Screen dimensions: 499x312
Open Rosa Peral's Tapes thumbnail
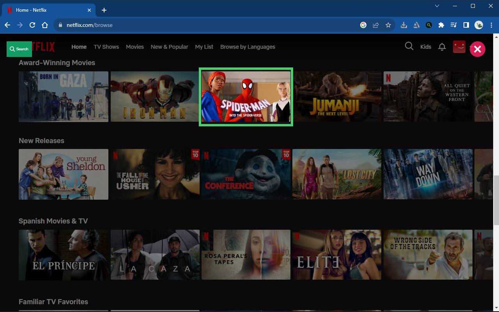coord(246,255)
